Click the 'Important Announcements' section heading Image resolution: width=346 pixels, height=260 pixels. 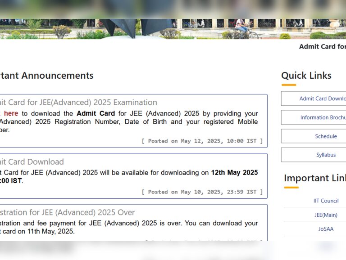[x=46, y=76]
